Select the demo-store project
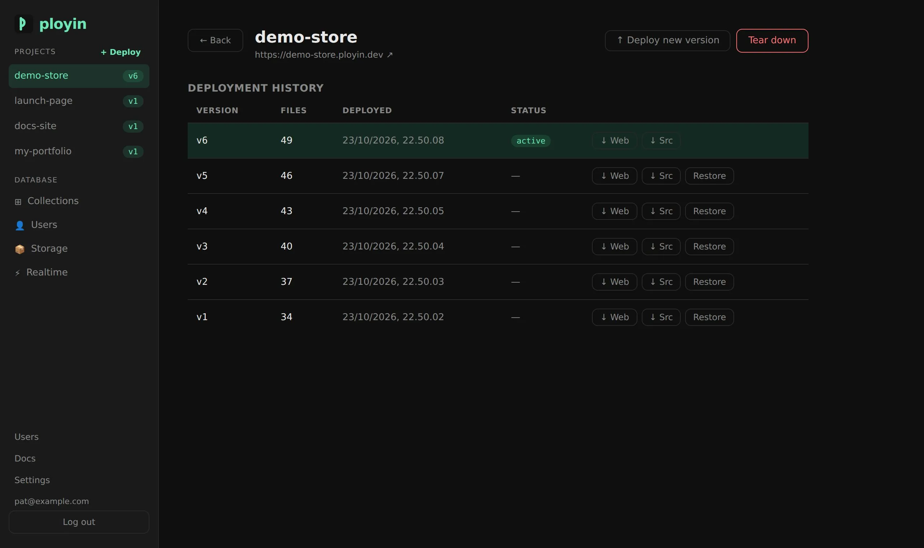This screenshot has width=924, height=548. pos(79,76)
